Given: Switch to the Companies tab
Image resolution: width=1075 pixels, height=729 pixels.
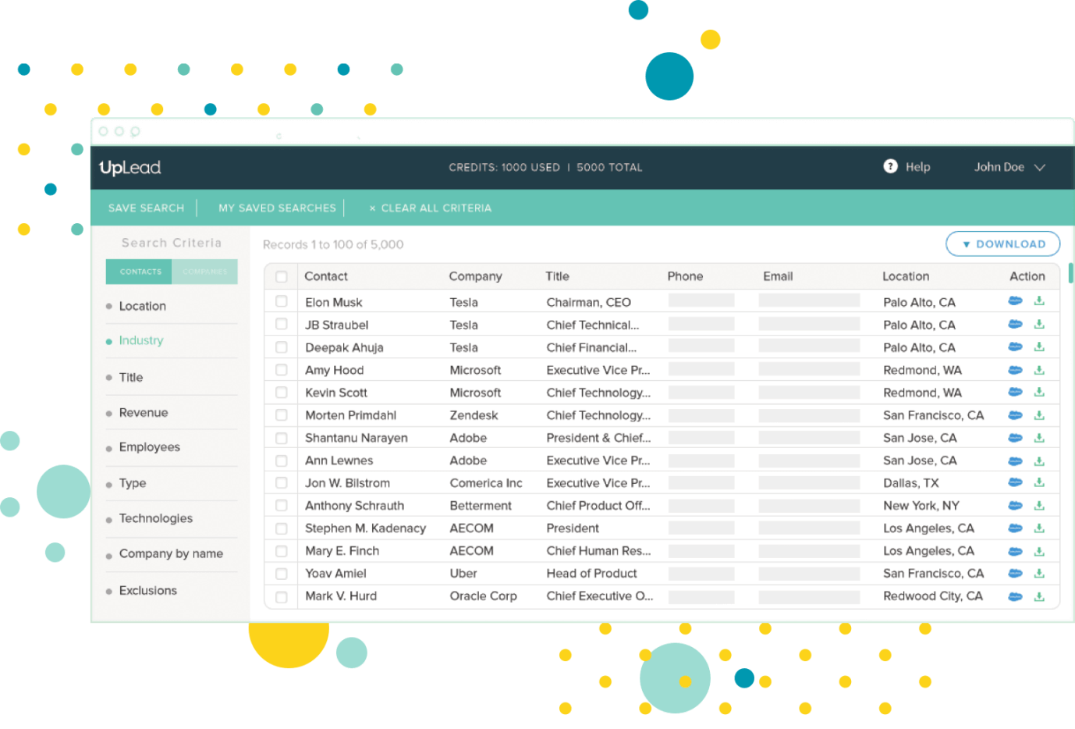Looking at the screenshot, I should (x=204, y=272).
